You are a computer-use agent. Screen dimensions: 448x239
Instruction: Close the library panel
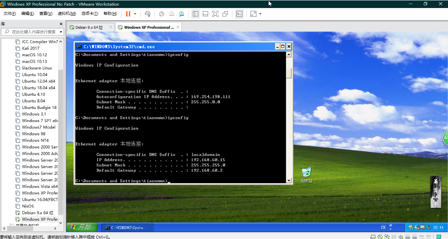click(61, 24)
